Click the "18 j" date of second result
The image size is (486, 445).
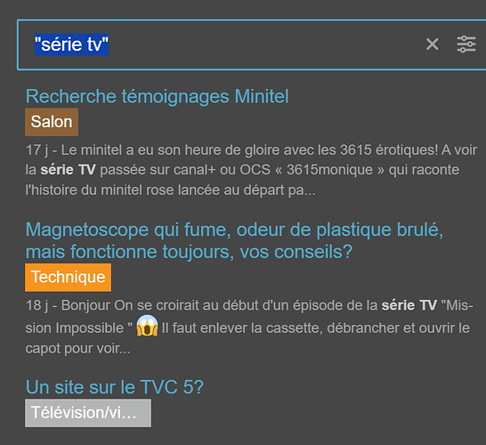(36, 305)
